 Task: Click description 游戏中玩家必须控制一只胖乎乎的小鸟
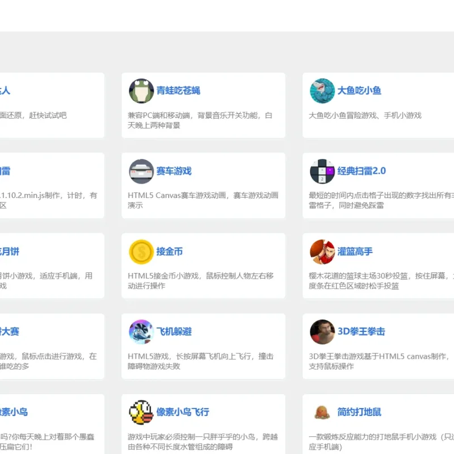tap(191, 437)
